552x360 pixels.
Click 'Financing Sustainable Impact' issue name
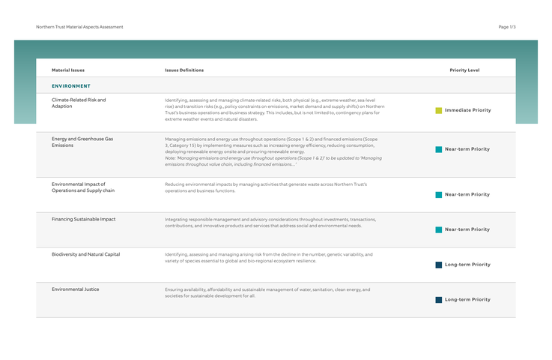[83, 219]
